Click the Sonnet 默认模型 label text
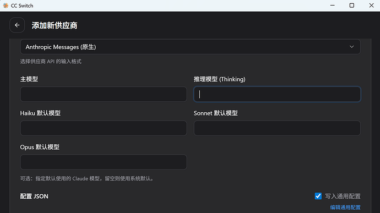Screen dimensions: 380x213 (216, 113)
